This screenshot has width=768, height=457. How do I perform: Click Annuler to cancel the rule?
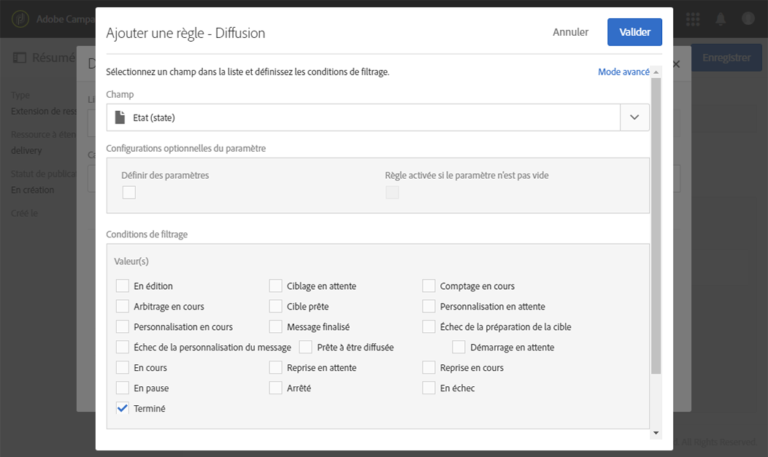pos(571,32)
